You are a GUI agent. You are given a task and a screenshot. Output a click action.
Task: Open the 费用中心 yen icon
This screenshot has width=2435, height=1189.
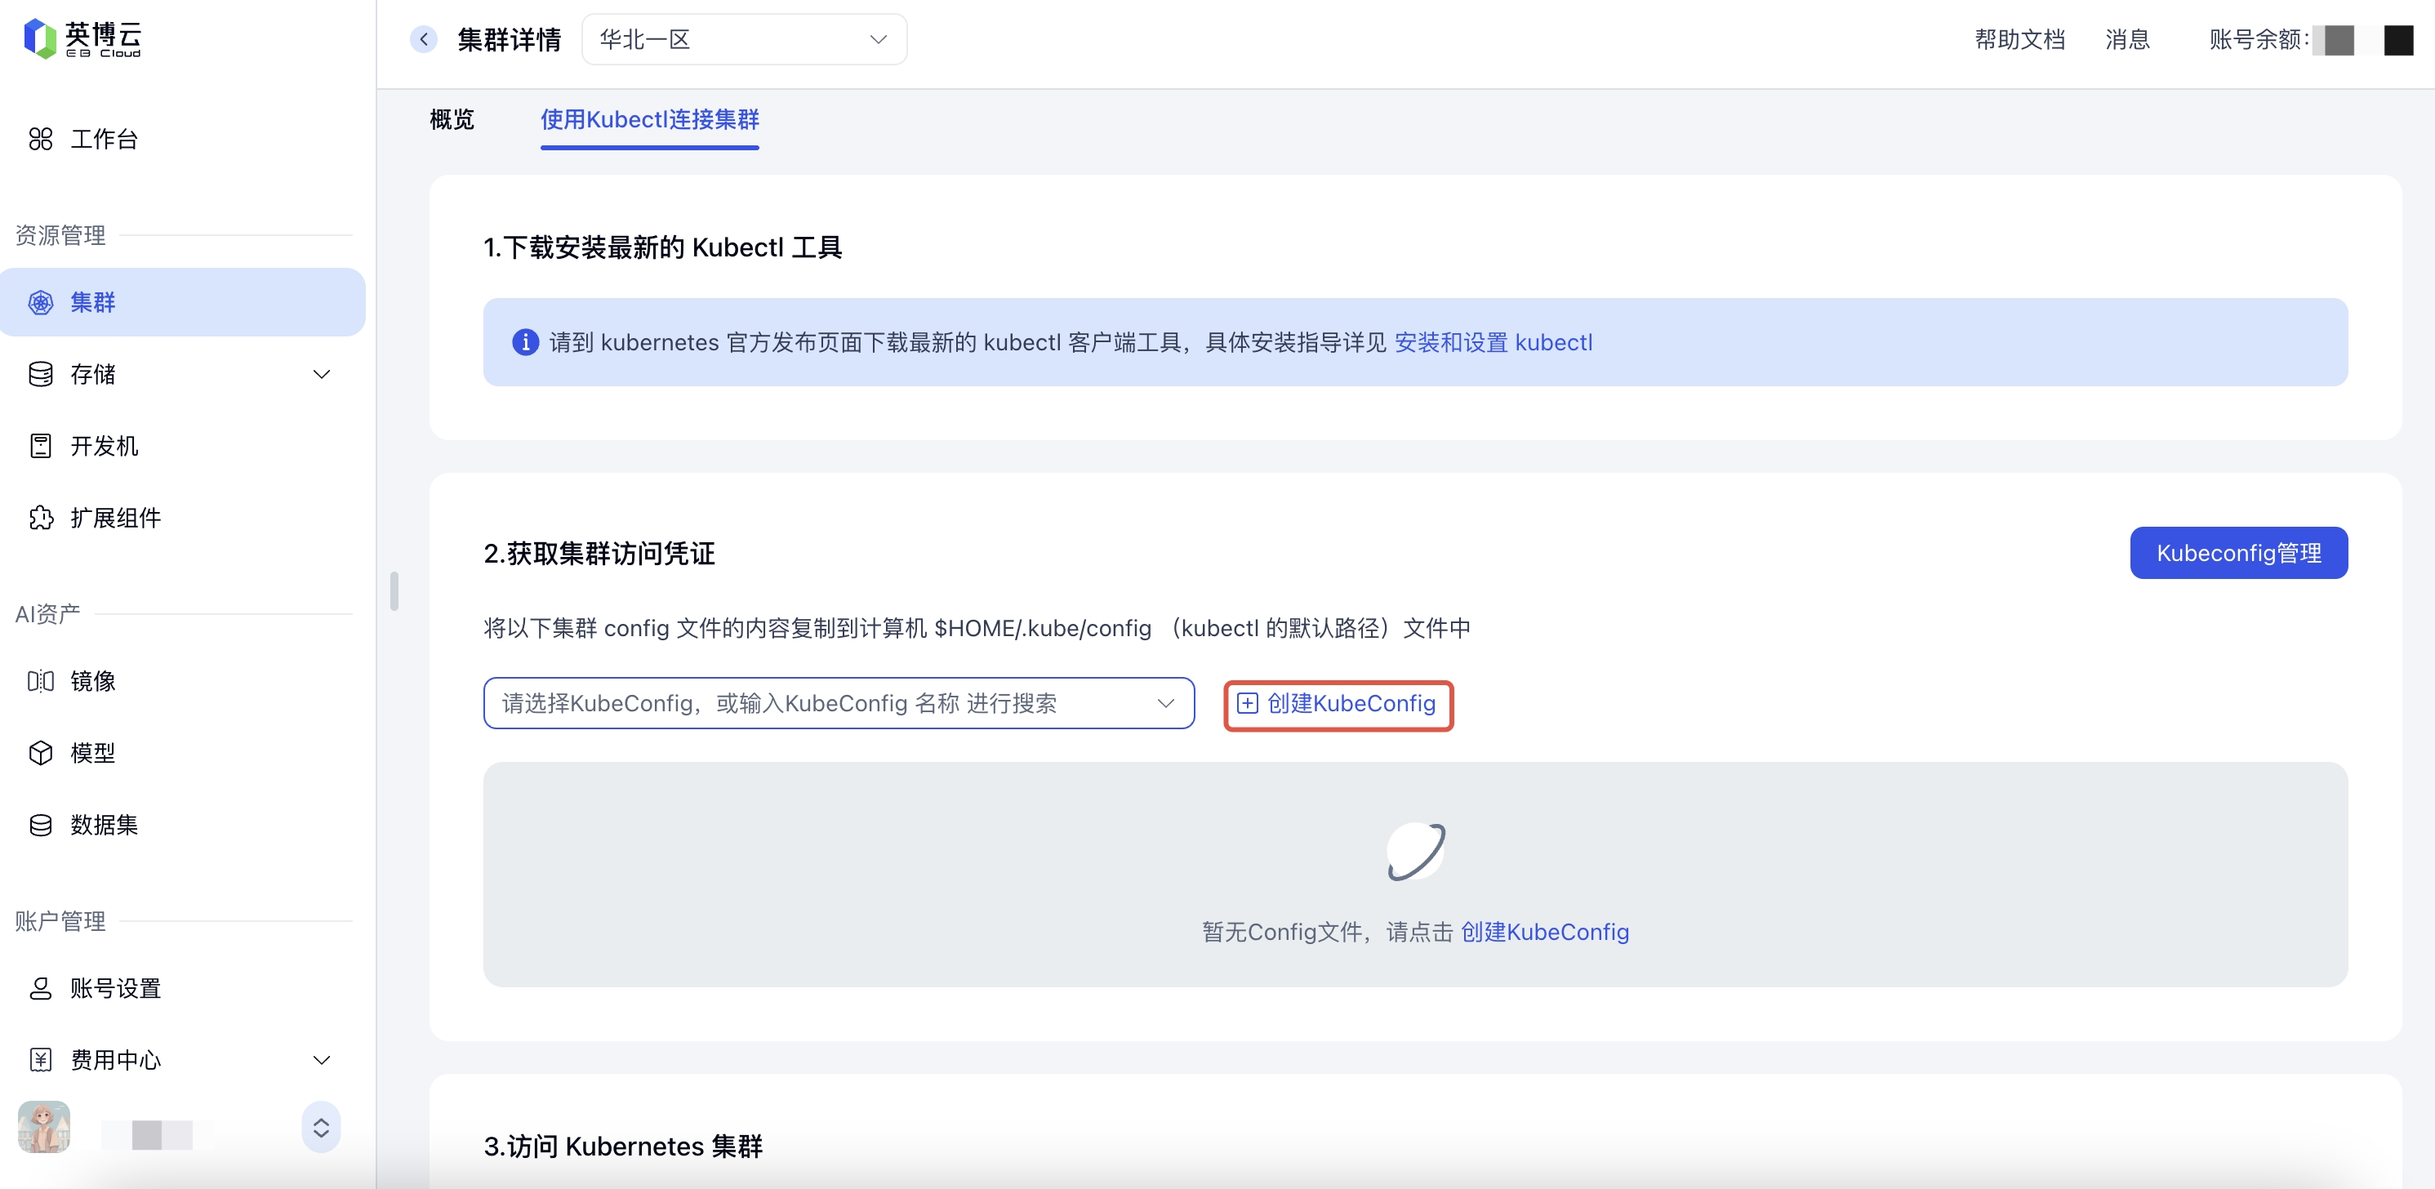click(x=41, y=1059)
